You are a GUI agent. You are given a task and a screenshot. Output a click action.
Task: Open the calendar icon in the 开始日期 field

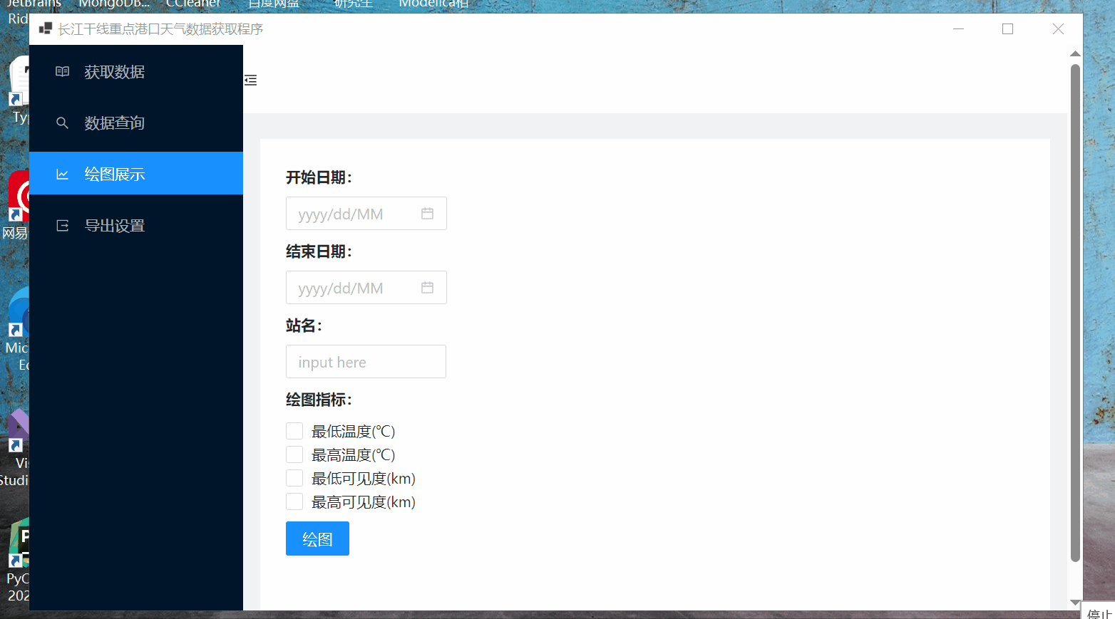427,213
